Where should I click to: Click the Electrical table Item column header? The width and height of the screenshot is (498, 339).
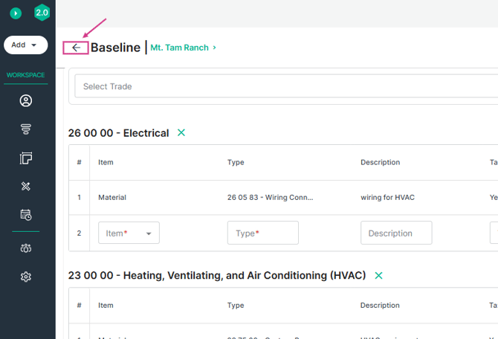[106, 162]
